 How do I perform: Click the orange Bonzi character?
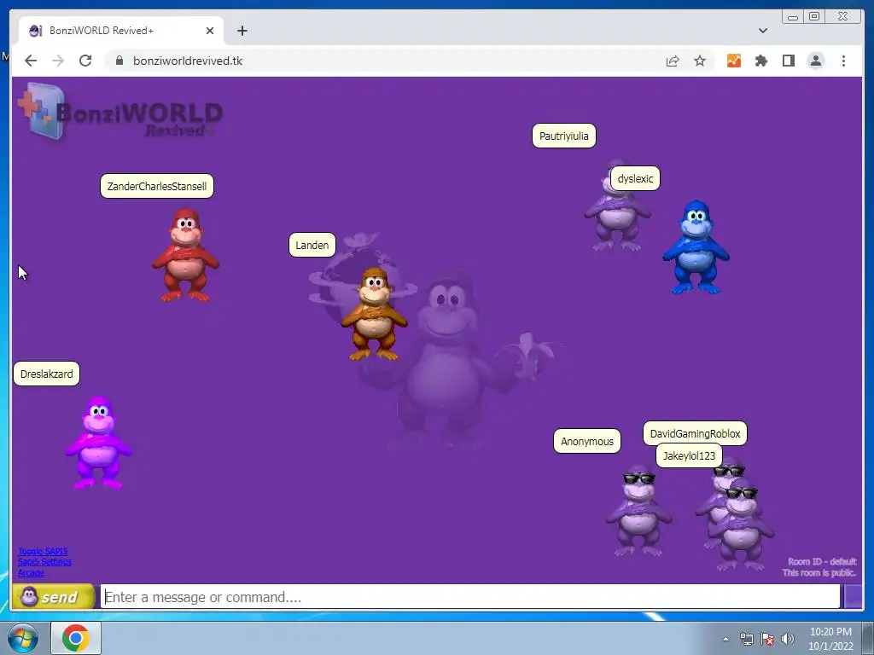[374, 314]
